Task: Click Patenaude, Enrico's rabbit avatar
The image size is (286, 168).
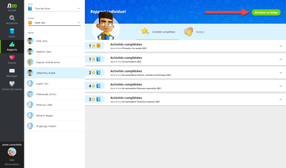Action: [30, 94]
